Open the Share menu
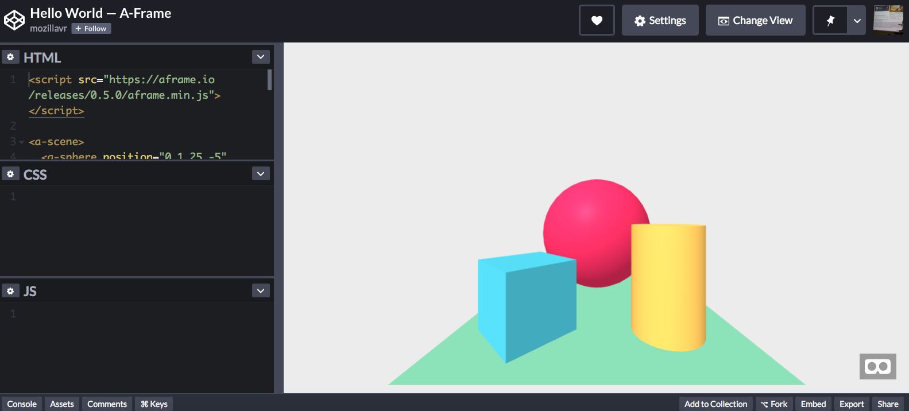Viewport: 909px width, 411px height. 888,404
